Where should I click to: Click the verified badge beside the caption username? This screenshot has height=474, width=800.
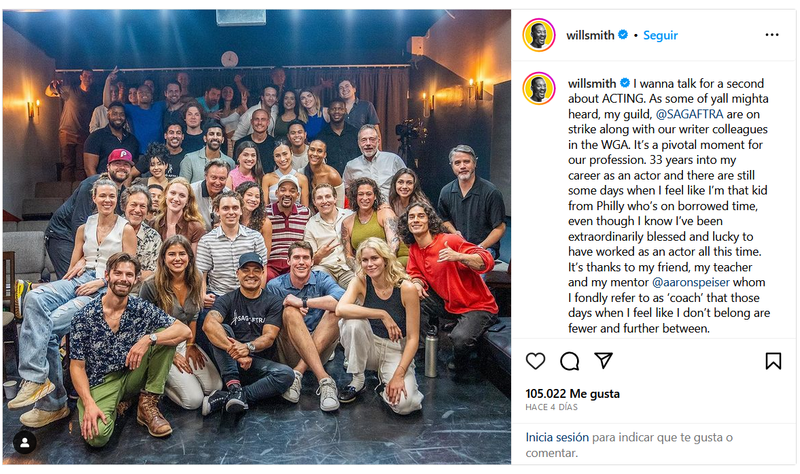click(625, 83)
